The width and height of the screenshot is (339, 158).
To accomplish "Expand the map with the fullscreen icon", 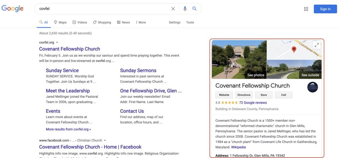I will click(x=317, y=45).
